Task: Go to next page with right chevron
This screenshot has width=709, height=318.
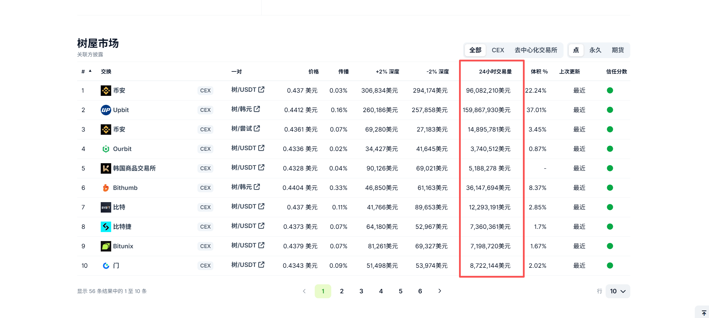Action: (440, 291)
